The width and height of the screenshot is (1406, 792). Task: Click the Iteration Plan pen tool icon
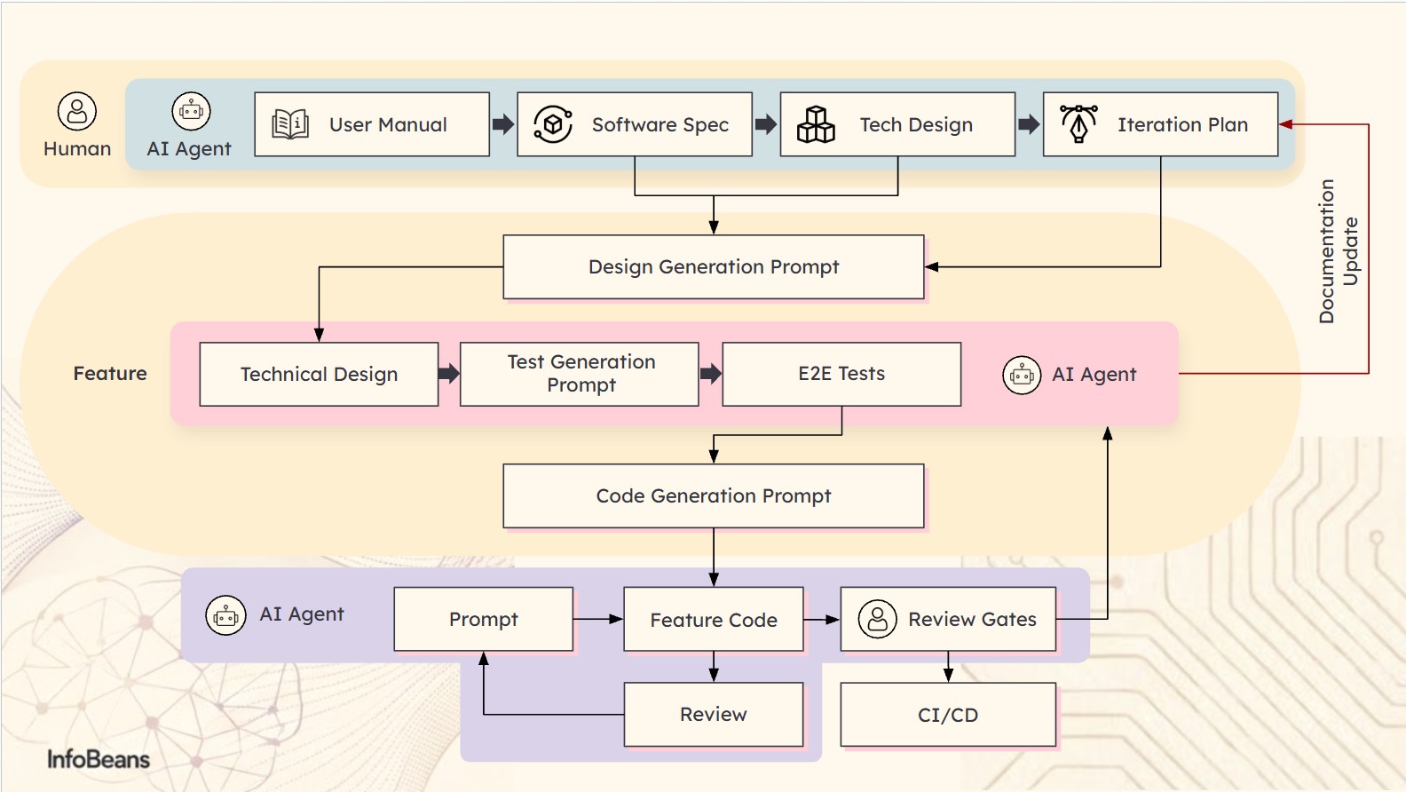pyautogui.click(x=1078, y=123)
